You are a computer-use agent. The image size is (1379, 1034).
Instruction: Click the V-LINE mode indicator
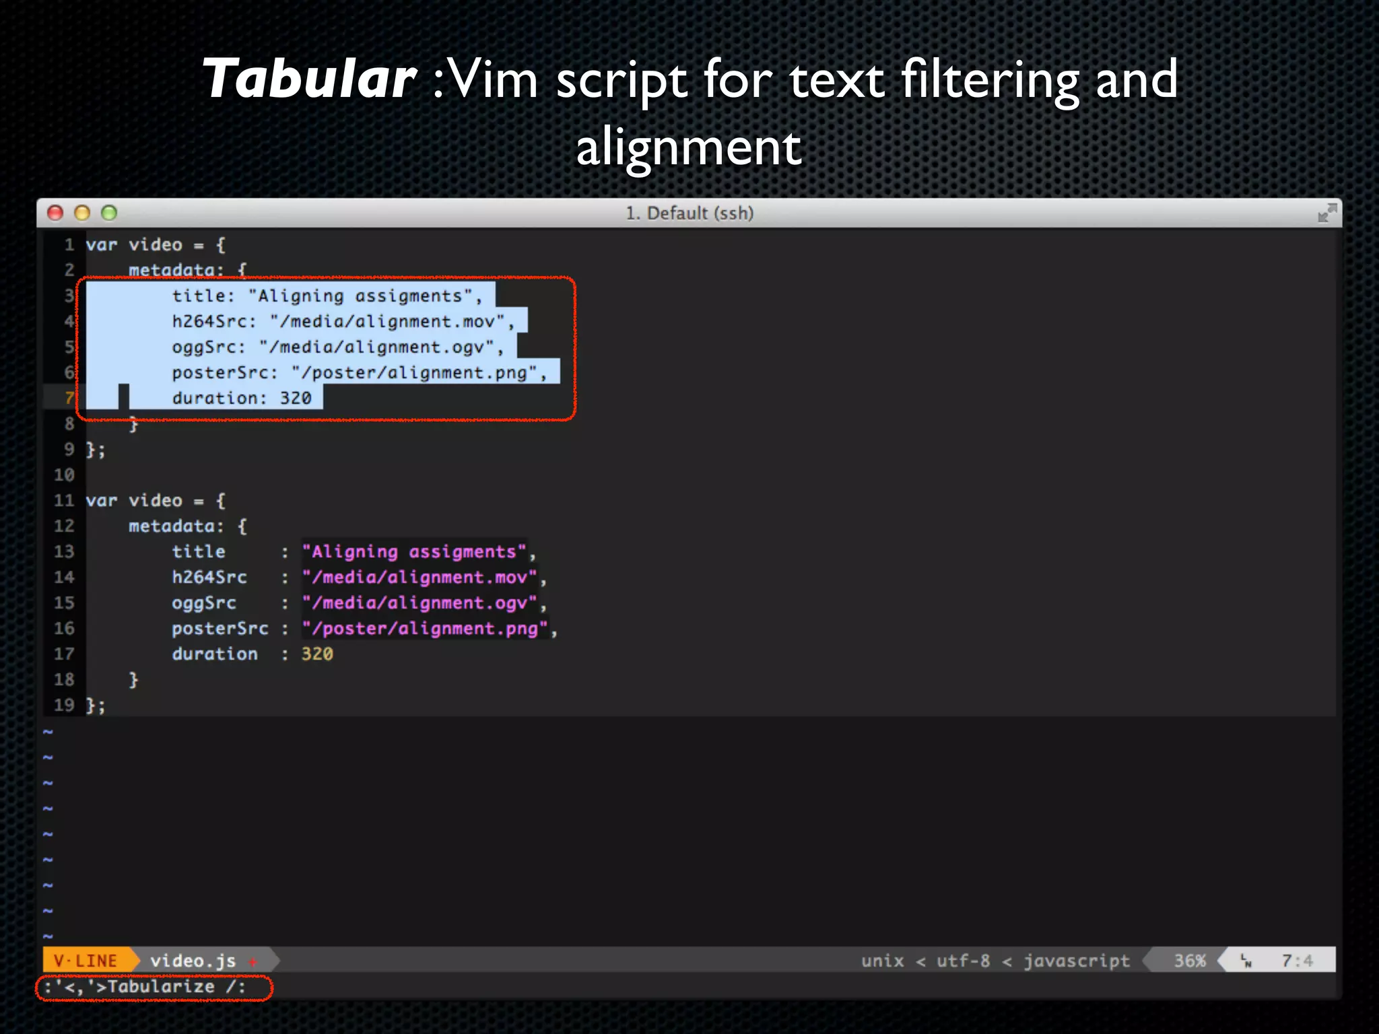click(x=86, y=961)
